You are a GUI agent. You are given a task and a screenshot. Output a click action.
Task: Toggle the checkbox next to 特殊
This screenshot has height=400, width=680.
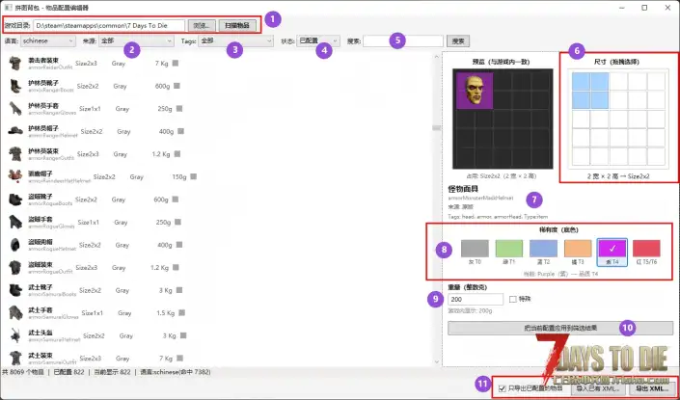pos(513,299)
